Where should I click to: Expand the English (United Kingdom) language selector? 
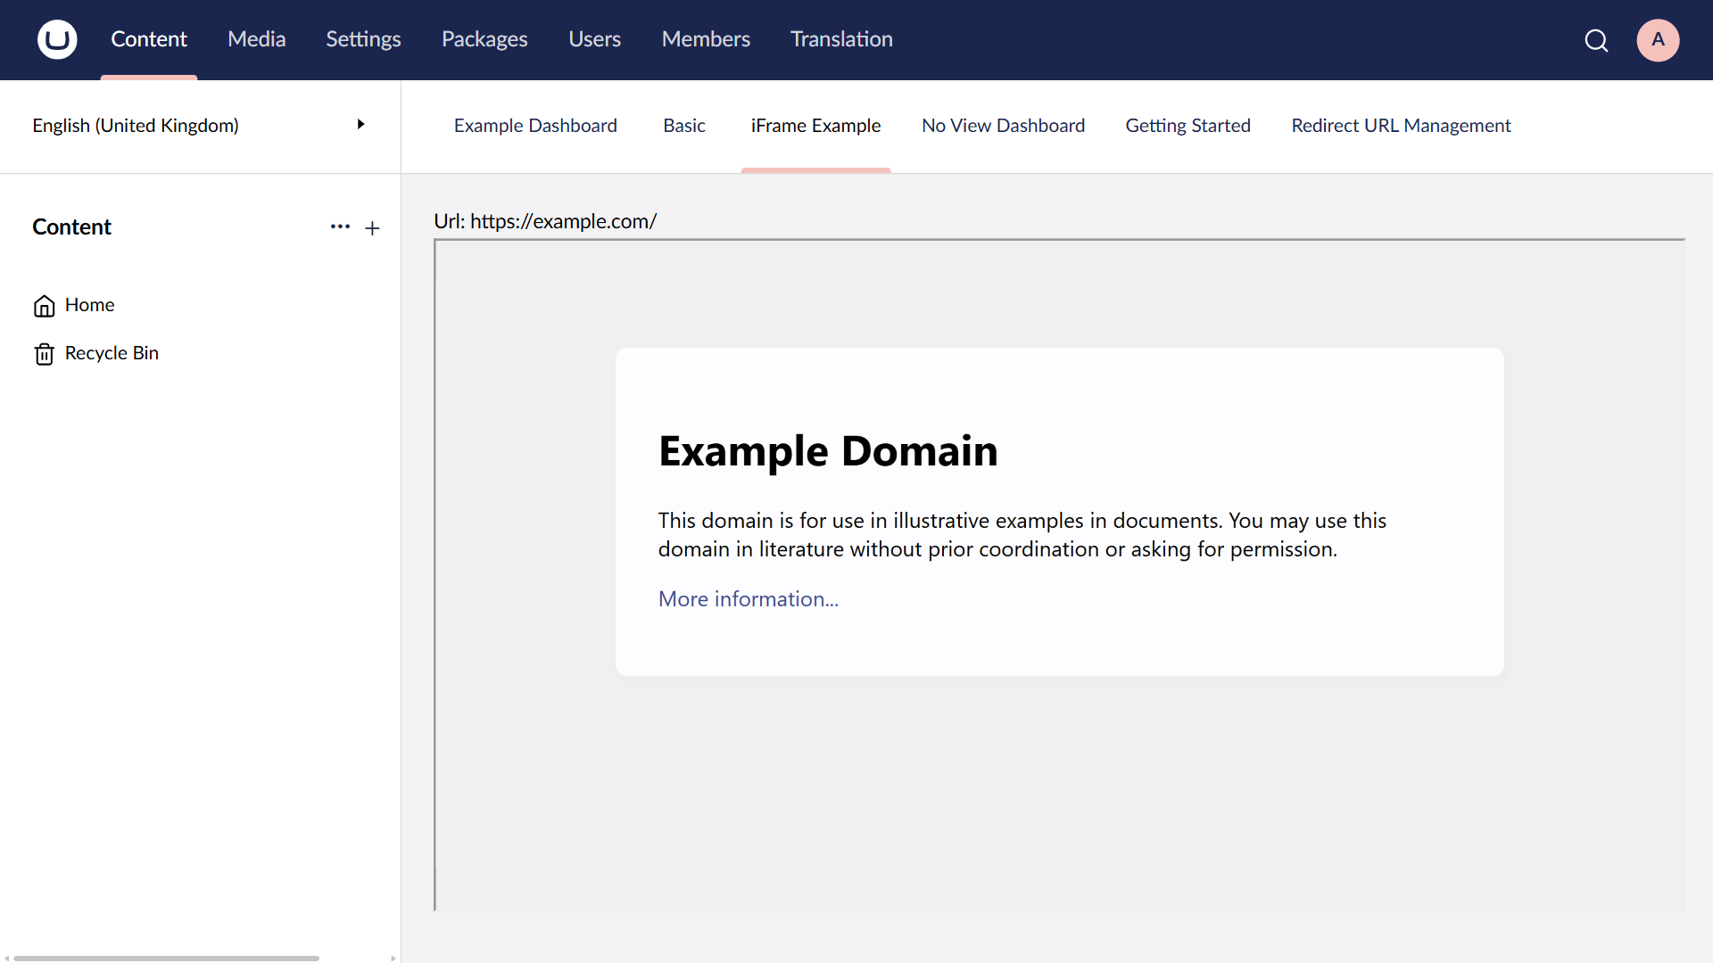360,125
